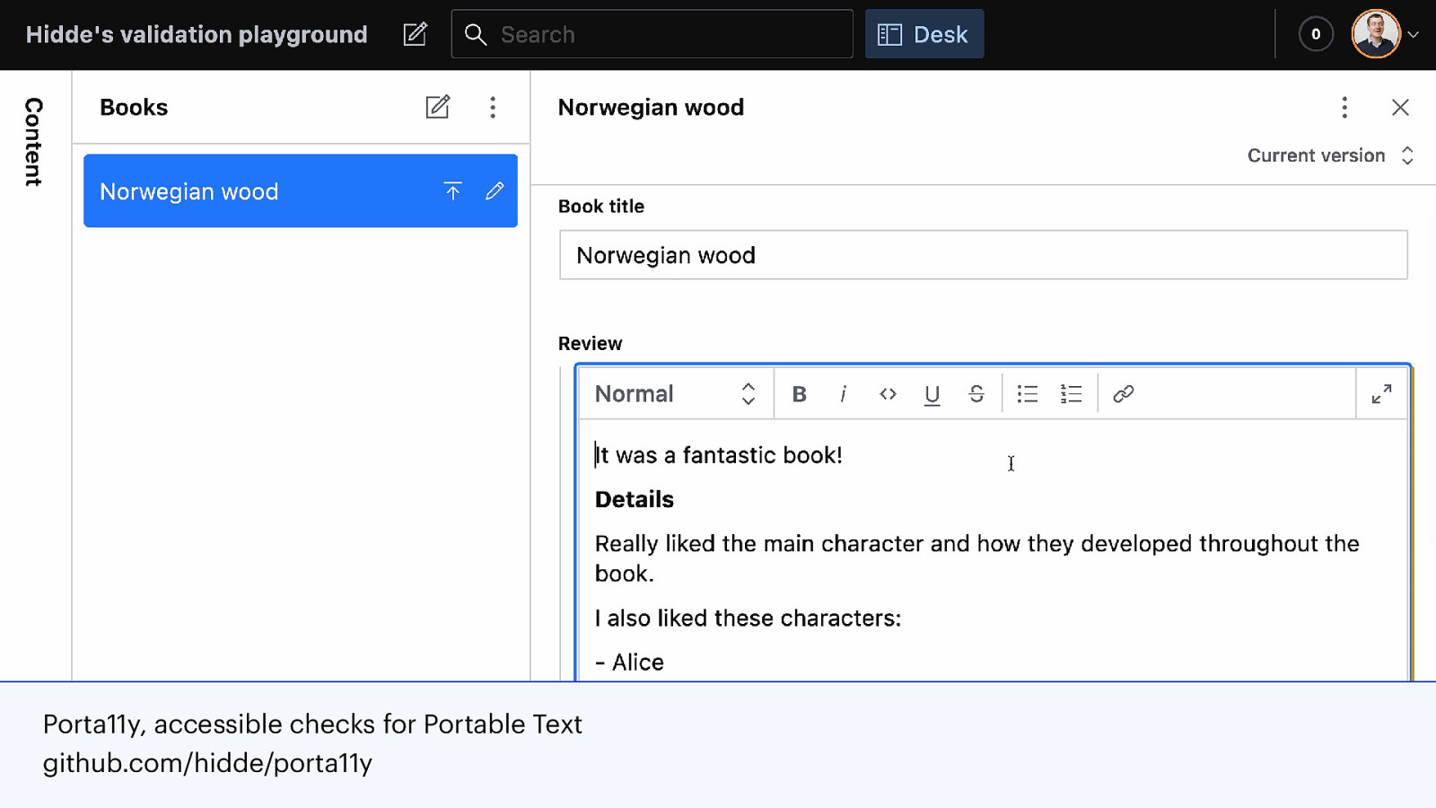
Task: Click the user avatar picture
Action: pyautogui.click(x=1376, y=34)
